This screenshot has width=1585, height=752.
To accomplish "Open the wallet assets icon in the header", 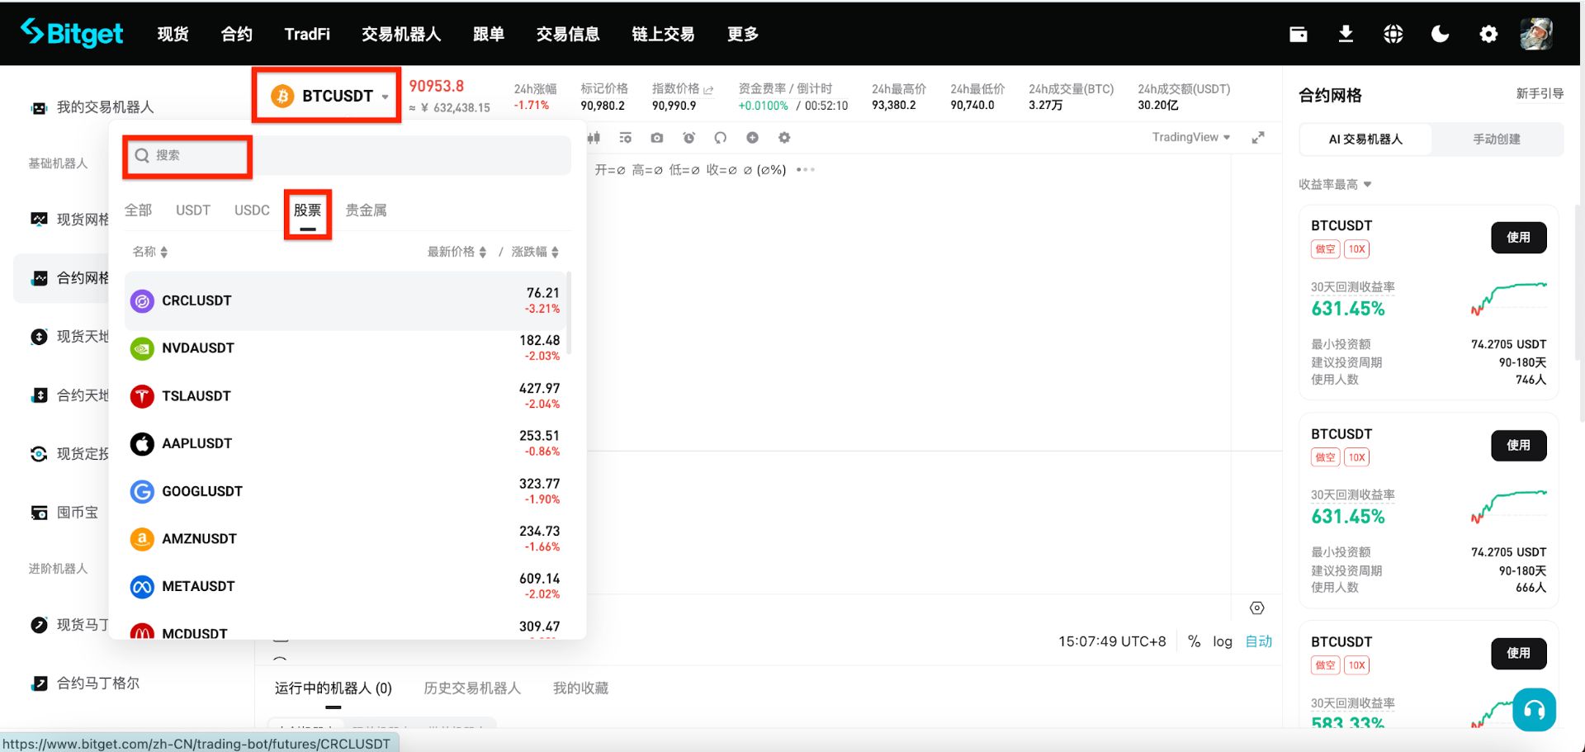I will pos(1298,34).
